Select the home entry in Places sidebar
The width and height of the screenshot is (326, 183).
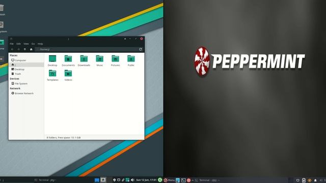pyautogui.click(x=26, y=65)
